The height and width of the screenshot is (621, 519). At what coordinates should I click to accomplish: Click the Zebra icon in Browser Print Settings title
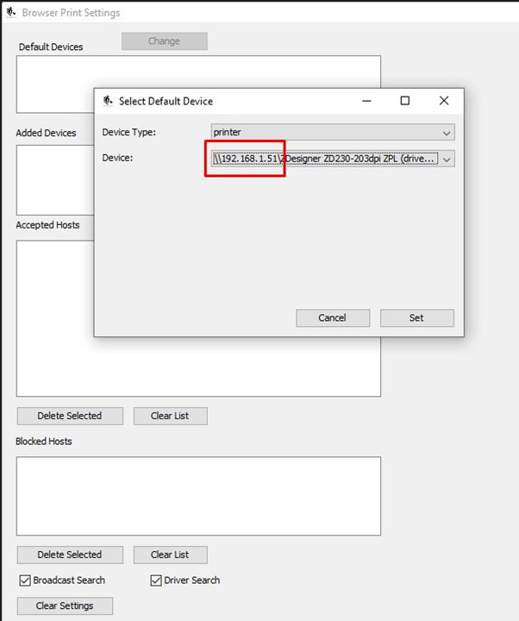click(x=10, y=13)
